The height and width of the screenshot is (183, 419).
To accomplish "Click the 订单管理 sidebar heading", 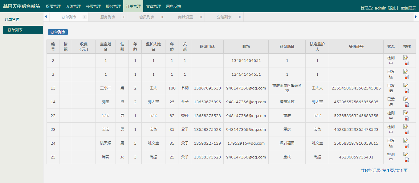I will click(x=12, y=19).
